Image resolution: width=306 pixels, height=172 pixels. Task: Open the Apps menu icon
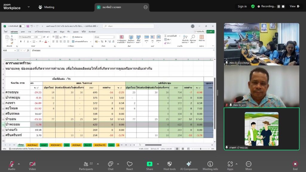pos(230,164)
